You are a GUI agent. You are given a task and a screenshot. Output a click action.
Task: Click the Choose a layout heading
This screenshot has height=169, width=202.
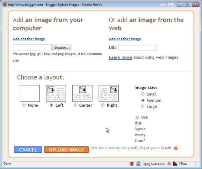(41, 77)
